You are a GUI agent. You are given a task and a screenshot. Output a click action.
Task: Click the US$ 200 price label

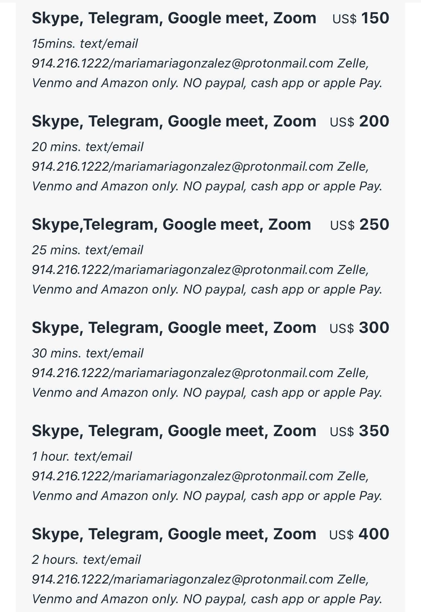tap(360, 122)
